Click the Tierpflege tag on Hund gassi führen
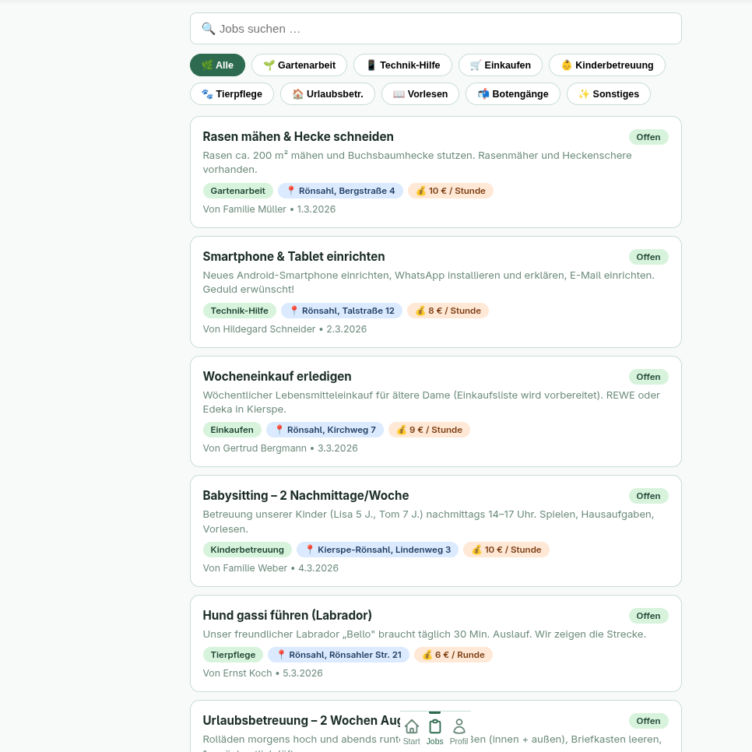This screenshot has height=752, width=752. tap(233, 655)
